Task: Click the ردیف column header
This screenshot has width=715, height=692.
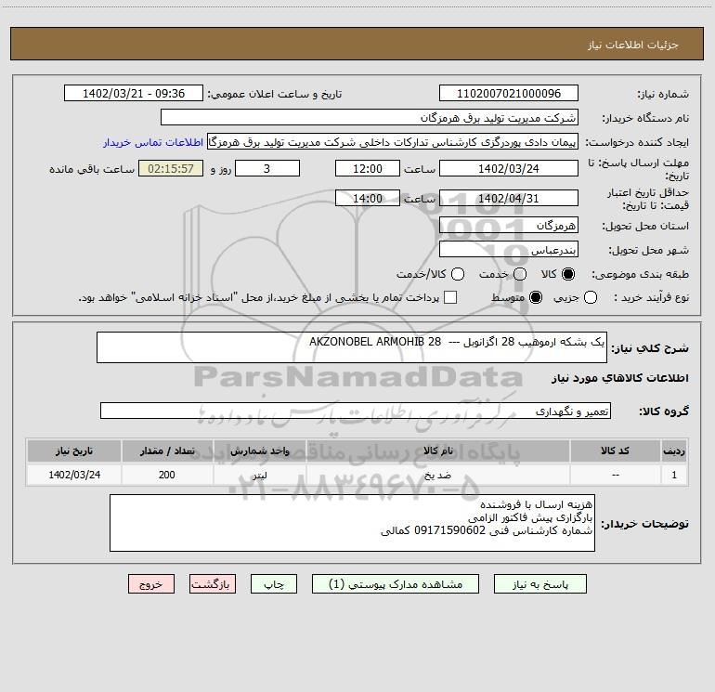Action: tap(674, 450)
